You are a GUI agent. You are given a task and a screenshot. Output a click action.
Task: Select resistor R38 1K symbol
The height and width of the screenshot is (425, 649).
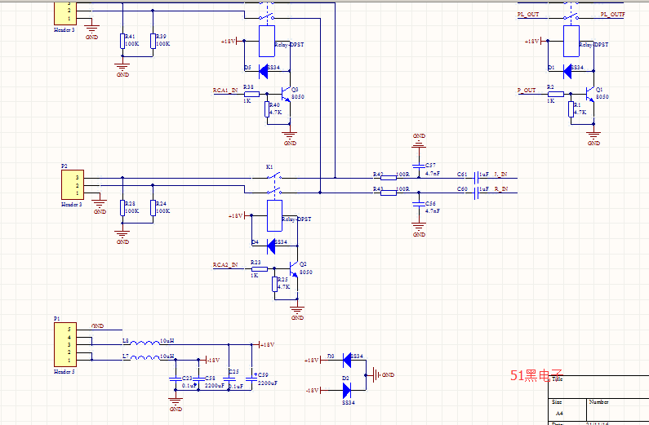tap(251, 95)
